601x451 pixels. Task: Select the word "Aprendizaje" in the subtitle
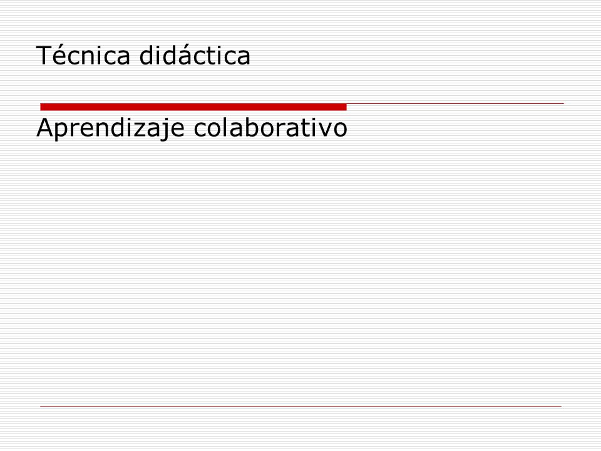click(x=111, y=128)
